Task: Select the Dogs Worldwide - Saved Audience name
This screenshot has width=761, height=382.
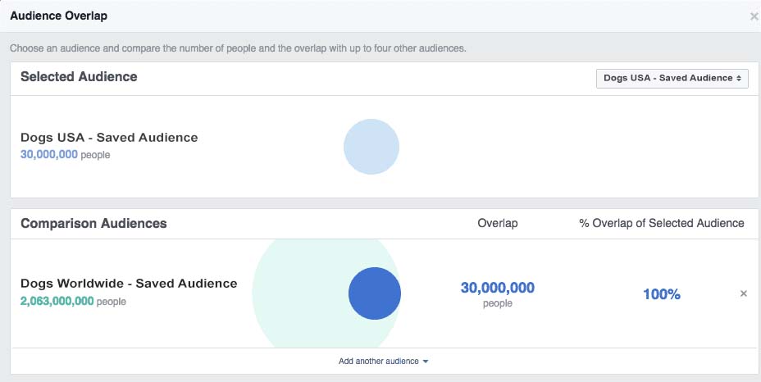Action: [129, 284]
